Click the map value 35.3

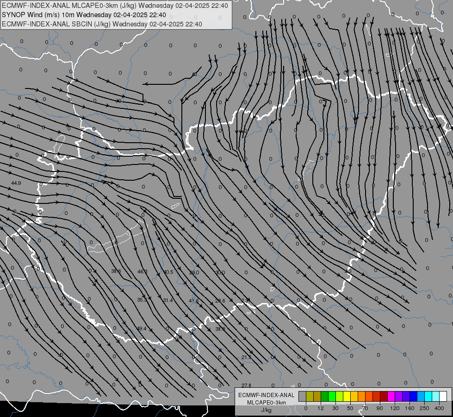pyautogui.click(x=142, y=300)
